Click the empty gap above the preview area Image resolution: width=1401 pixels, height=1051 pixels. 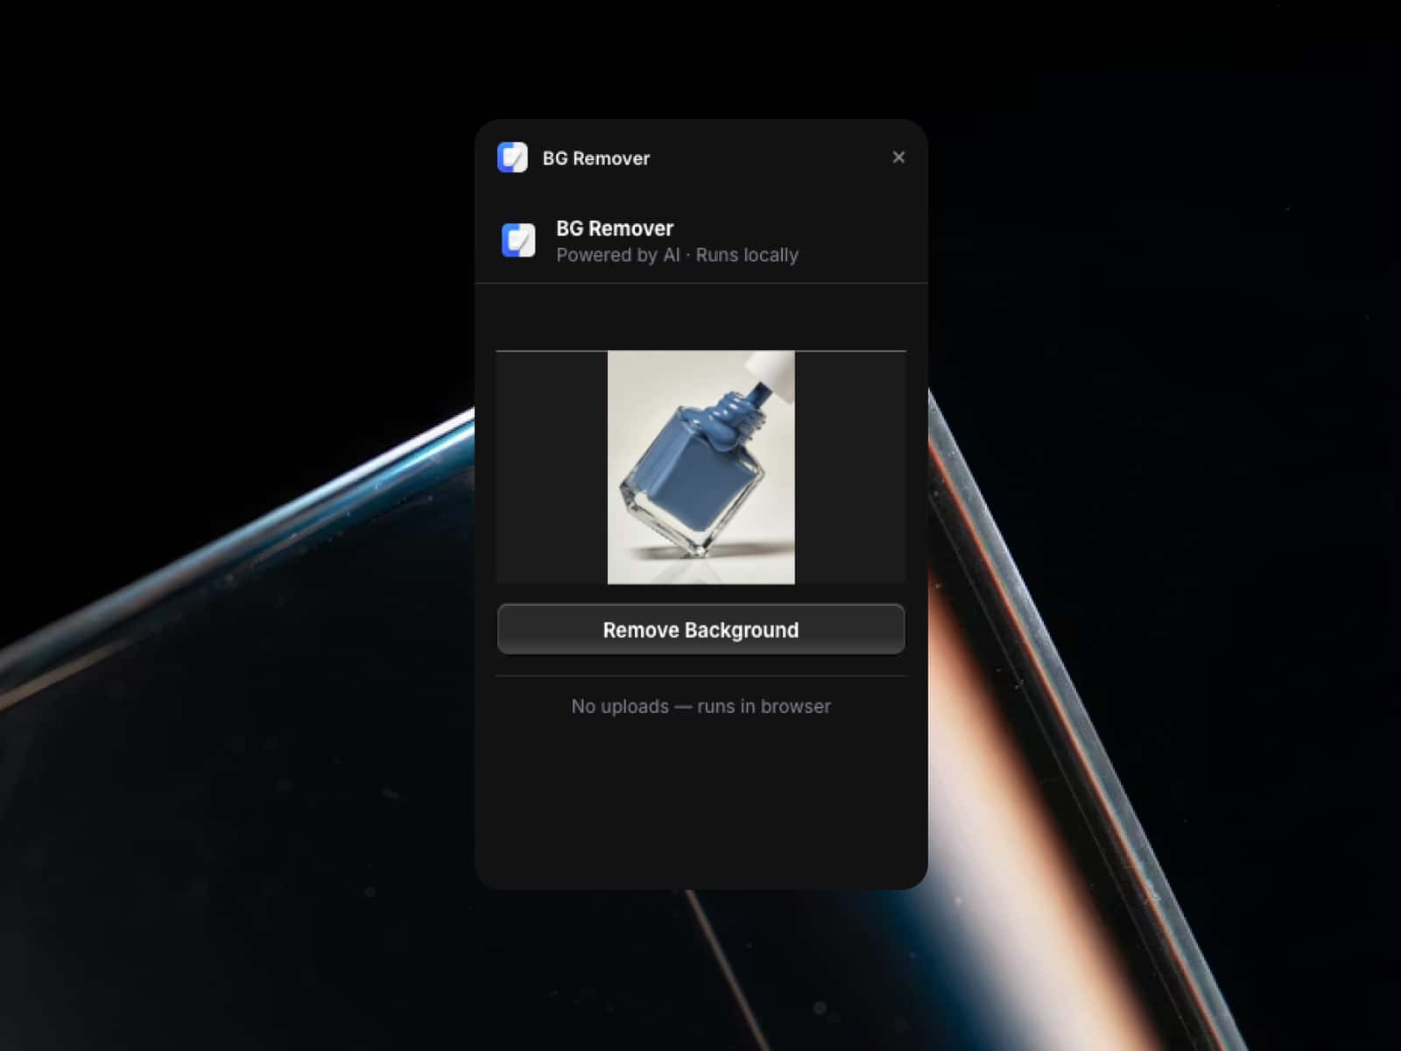[700, 317]
